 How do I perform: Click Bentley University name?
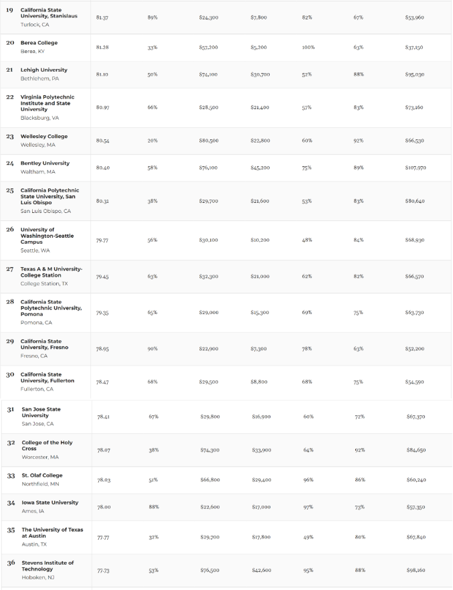44,163
